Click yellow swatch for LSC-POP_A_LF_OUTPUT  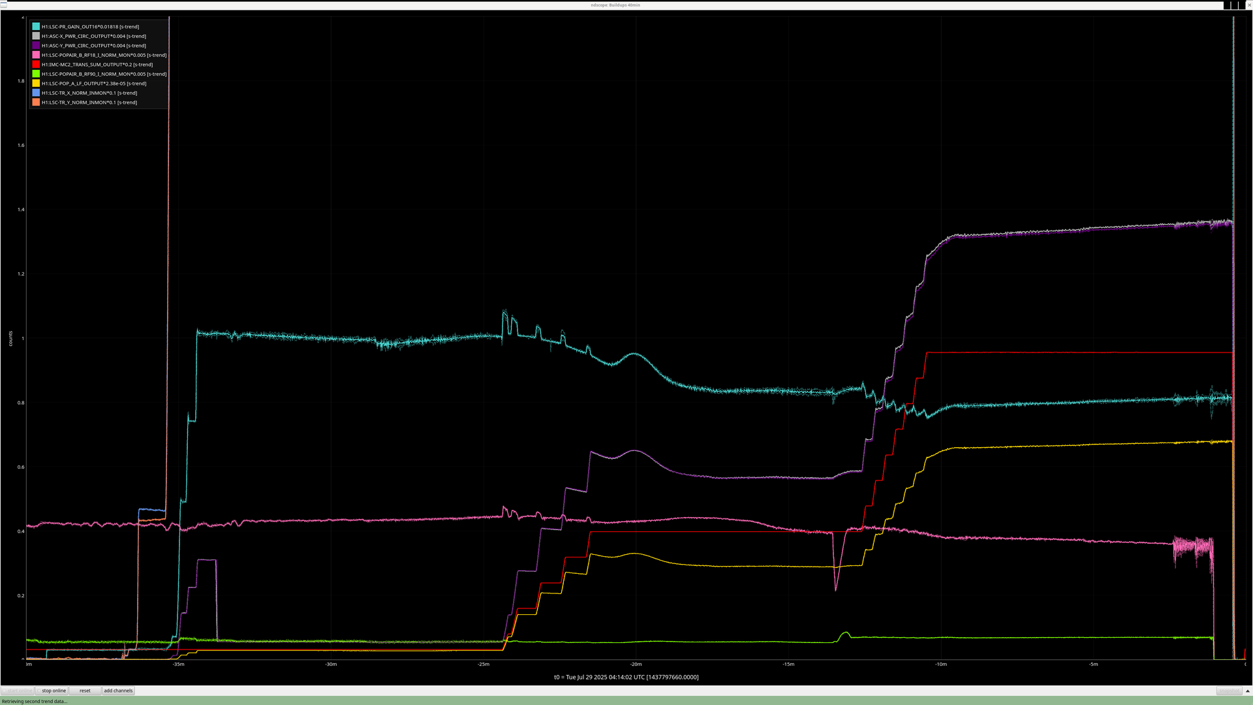tap(36, 84)
